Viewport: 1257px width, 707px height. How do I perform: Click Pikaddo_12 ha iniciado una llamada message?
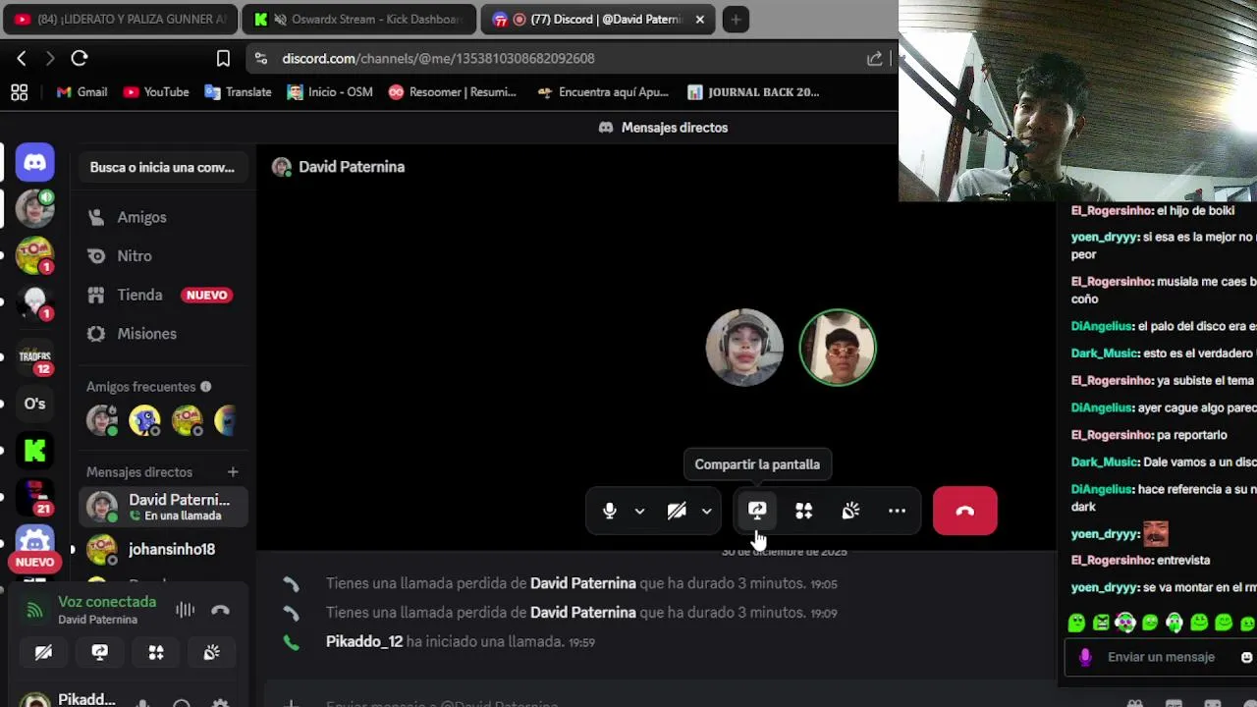(x=461, y=642)
